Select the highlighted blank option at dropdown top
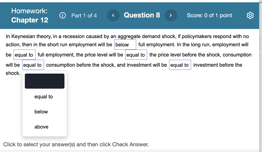 click(x=45, y=81)
